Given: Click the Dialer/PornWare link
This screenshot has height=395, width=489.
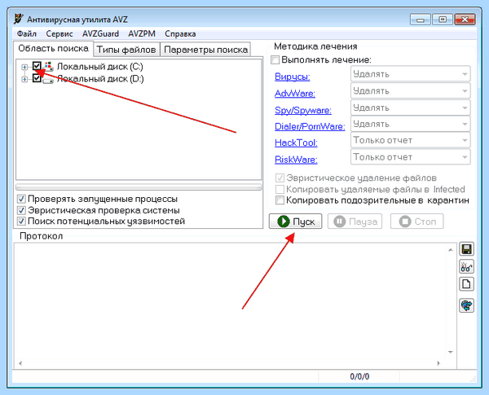Looking at the screenshot, I should coord(310,126).
